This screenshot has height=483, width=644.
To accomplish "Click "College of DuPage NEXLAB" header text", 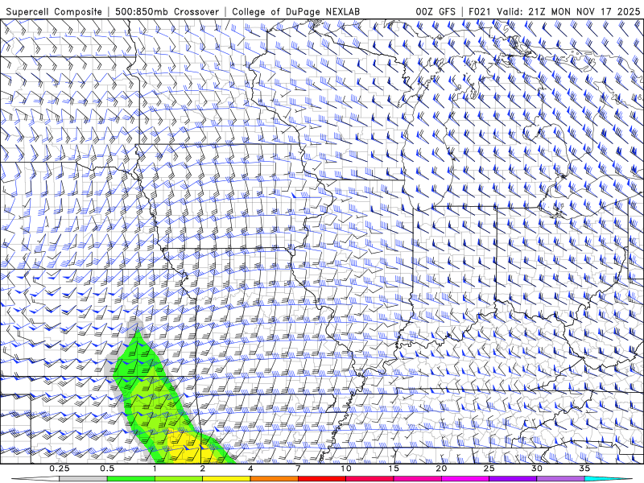I will [x=296, y=11].
